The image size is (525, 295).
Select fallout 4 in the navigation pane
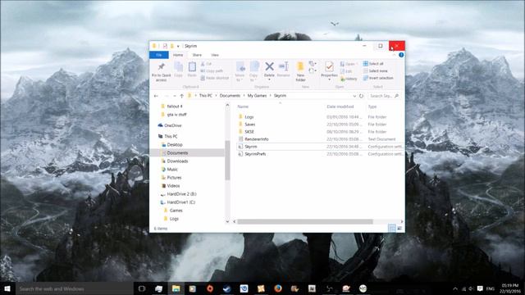coord(175,107)
